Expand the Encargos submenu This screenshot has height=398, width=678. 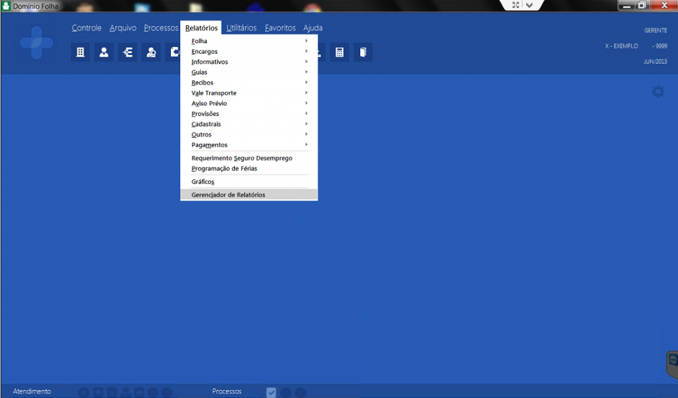coord(249,52)
